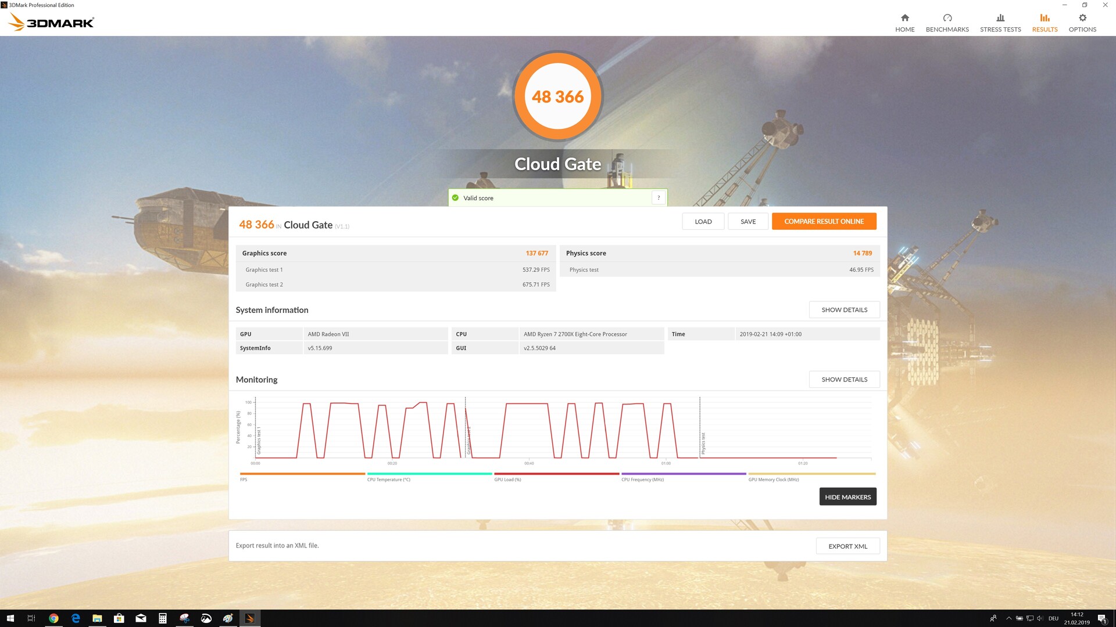Open the volume control tray icon

[x=1040, y=618]
